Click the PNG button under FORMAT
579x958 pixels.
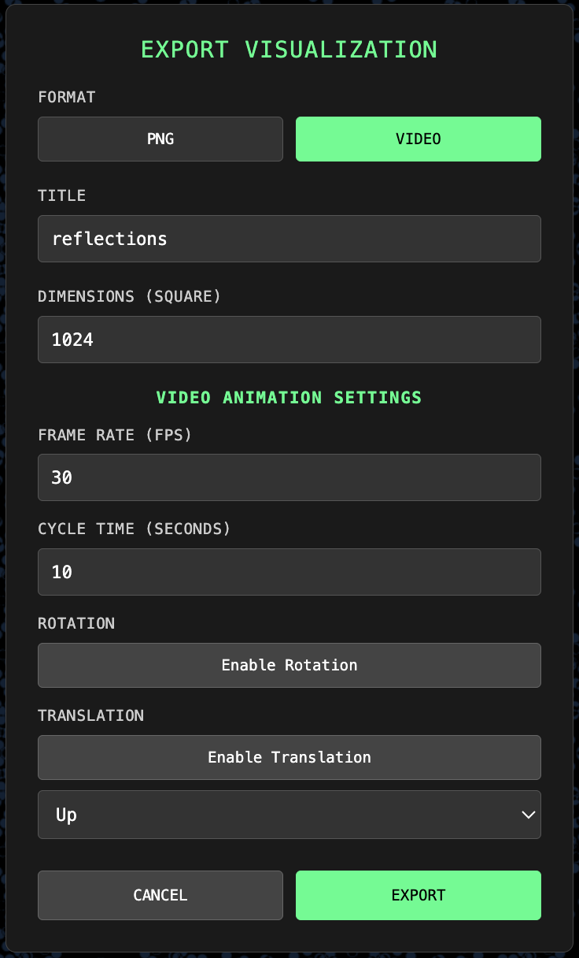(160, 139)
